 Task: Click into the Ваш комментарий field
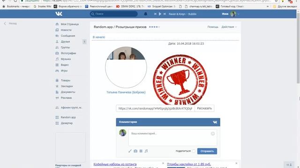tap(172, 138)
